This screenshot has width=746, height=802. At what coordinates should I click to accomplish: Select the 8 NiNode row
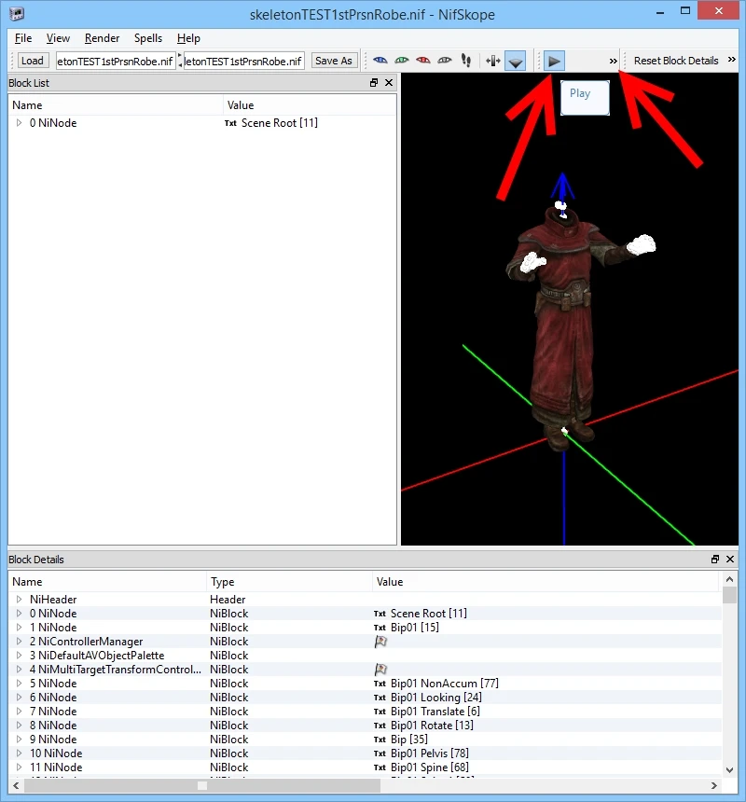point(366,726)
